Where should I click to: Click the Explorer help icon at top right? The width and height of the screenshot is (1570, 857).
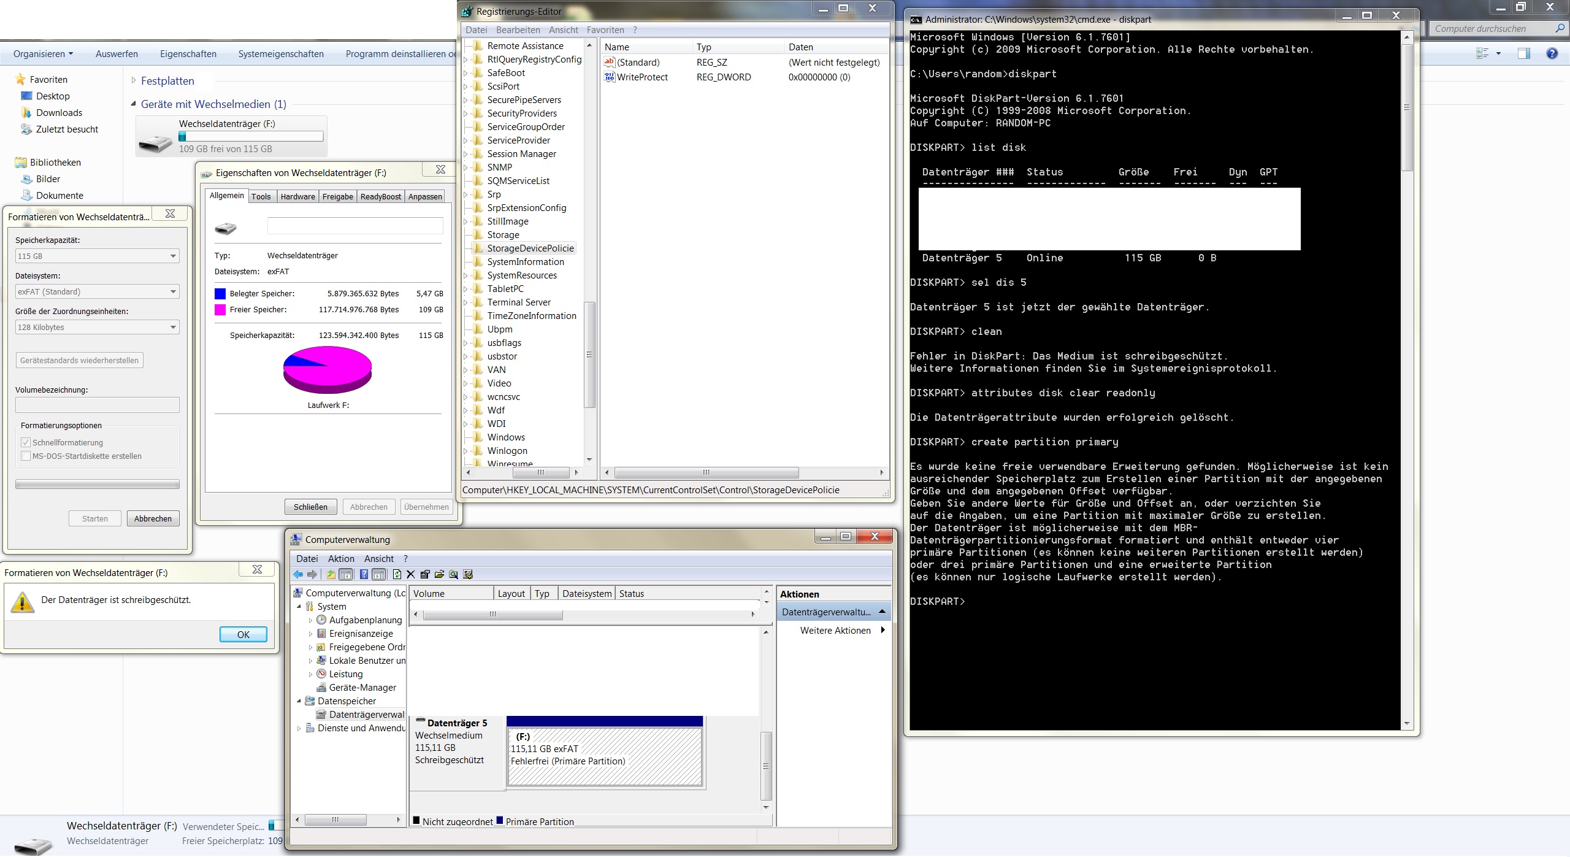(1552, 53)
